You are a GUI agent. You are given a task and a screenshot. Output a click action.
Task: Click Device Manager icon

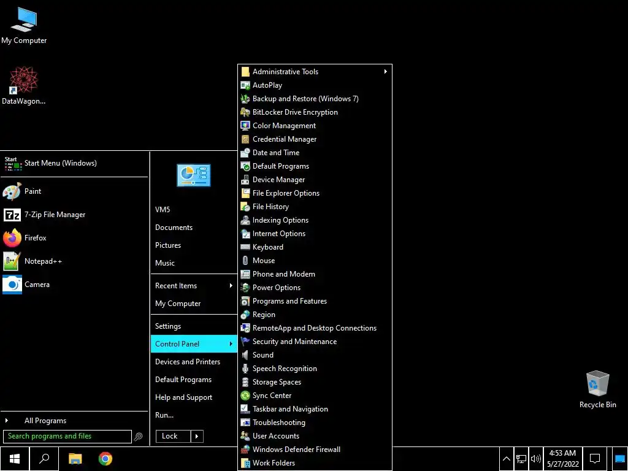coord(245,180)
